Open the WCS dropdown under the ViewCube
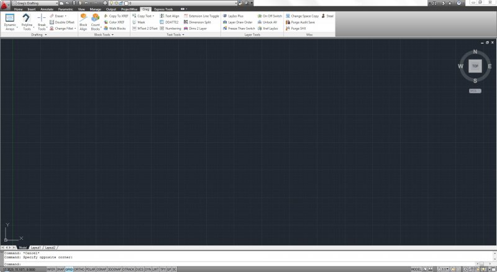 [475, 91]
